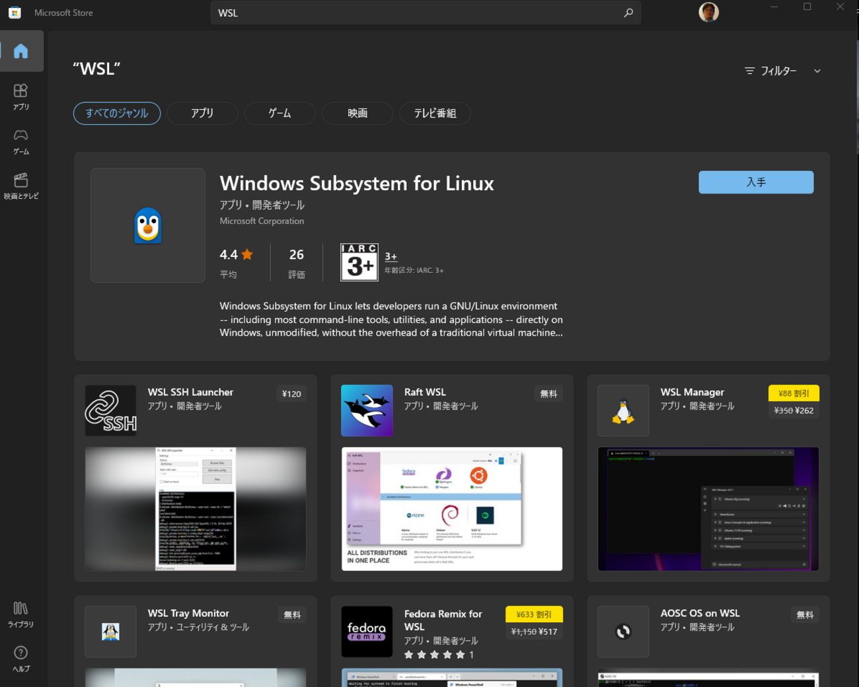This screenshot has width=859, height=687.
Task: Click the AOSC OS on WSL icon
Action: pos(623,632)
